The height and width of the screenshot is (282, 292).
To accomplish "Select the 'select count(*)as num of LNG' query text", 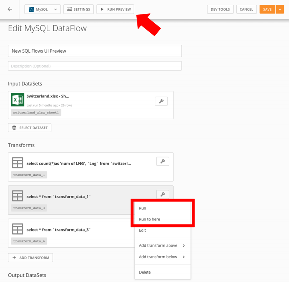I will [79, 163].
